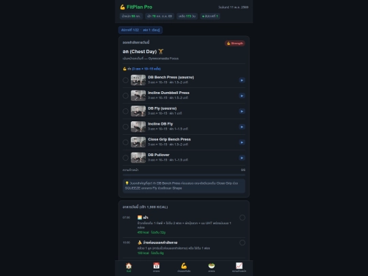Select 'DB Pullover' exercise title
Image resolution: width=368 pixels, height=276 pixels.
pos(159,155)
